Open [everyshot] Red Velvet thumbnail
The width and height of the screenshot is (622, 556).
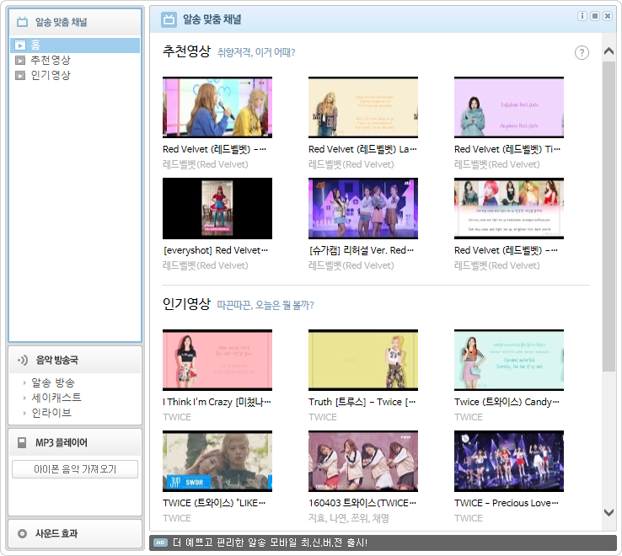[217, 209]
